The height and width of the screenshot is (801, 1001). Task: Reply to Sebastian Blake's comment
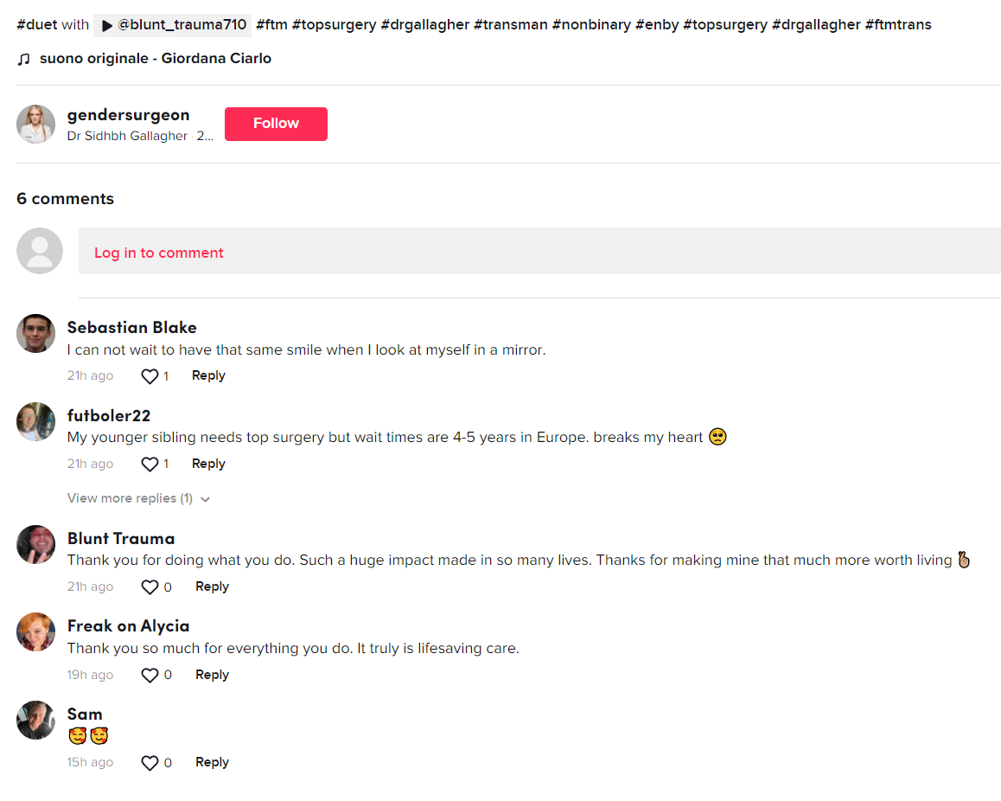pos(208,375)
